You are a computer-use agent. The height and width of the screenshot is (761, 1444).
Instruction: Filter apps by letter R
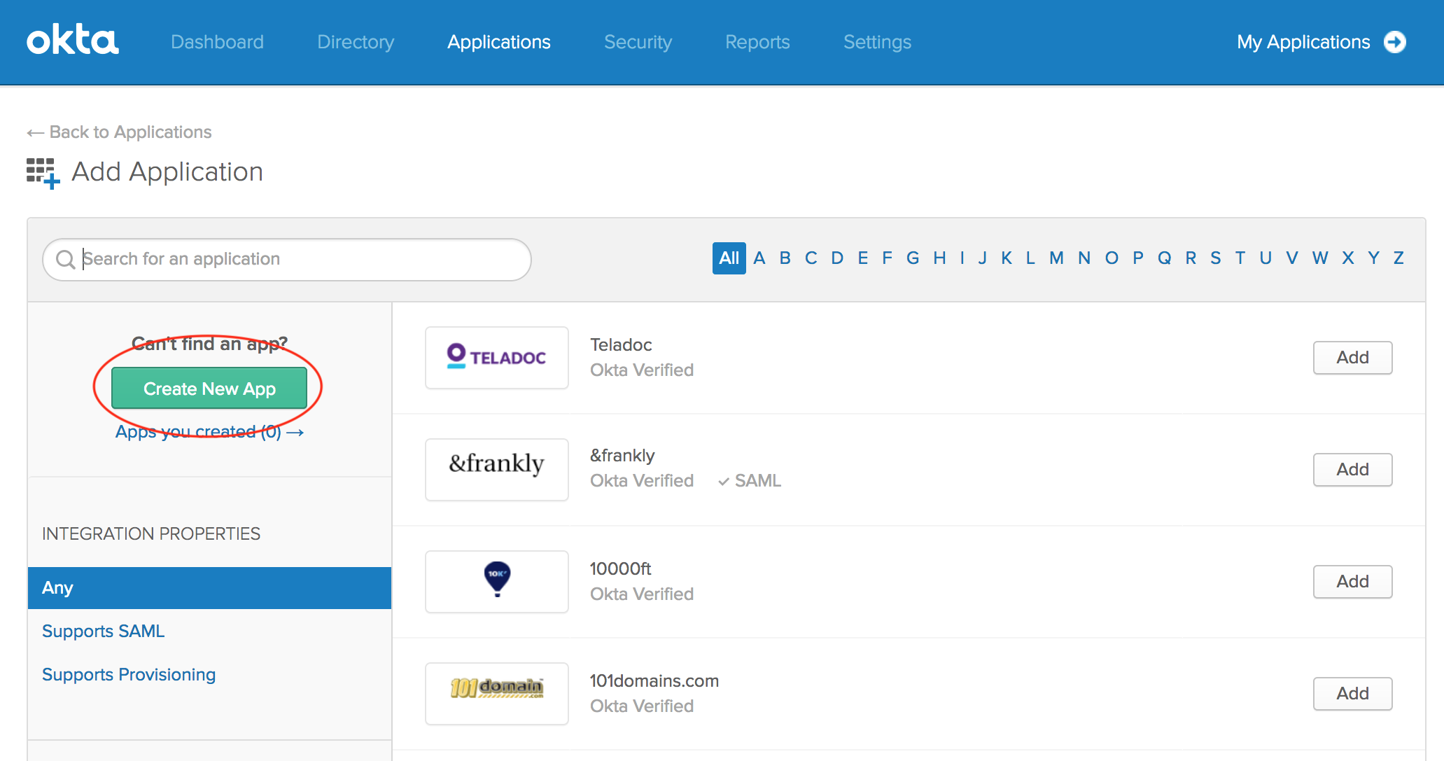pyautogui.click(x=1191, y=258)
